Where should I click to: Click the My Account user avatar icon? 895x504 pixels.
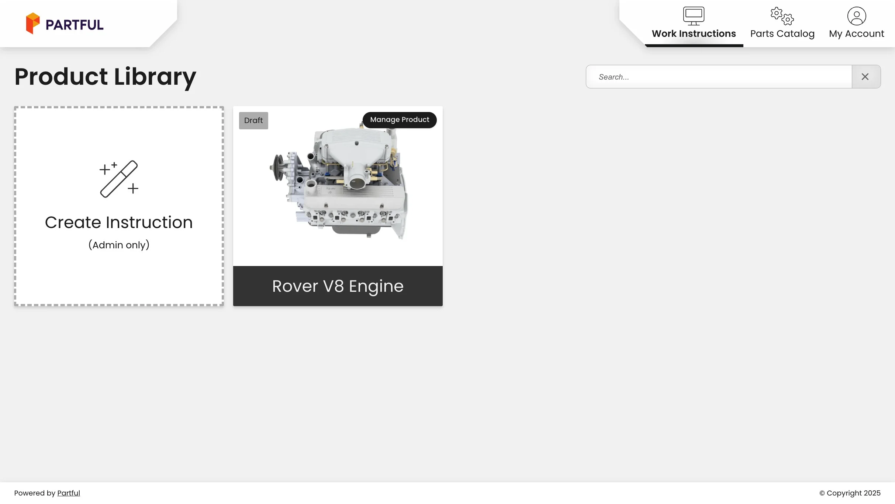point(856,16)
